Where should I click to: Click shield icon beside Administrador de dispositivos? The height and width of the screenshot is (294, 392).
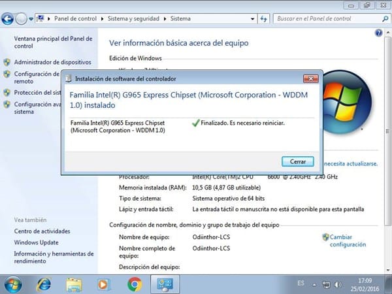pos(7,62)
